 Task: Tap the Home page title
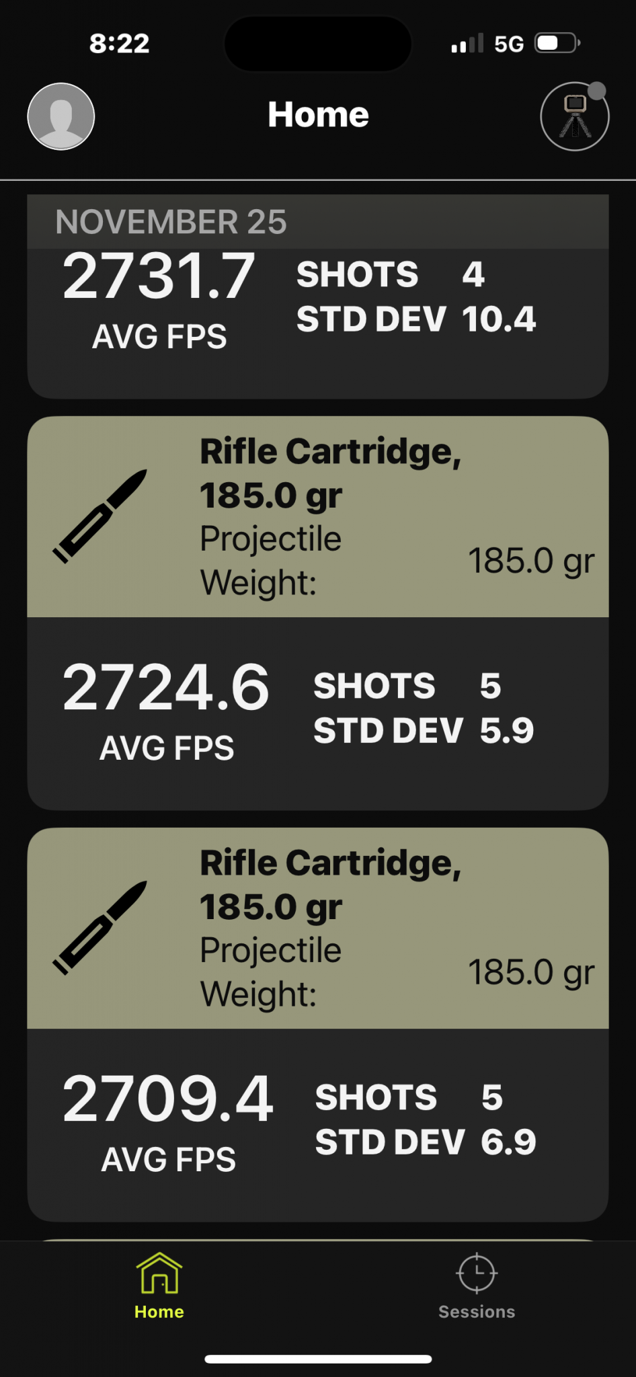click(318, 115)
